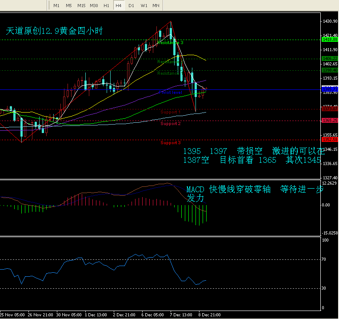Switch chart to M1 timeframe

tap(56, 5)
